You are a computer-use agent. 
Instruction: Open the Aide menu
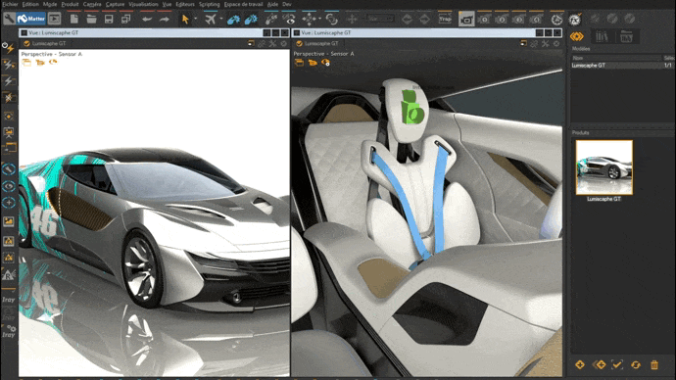(273, 4)
